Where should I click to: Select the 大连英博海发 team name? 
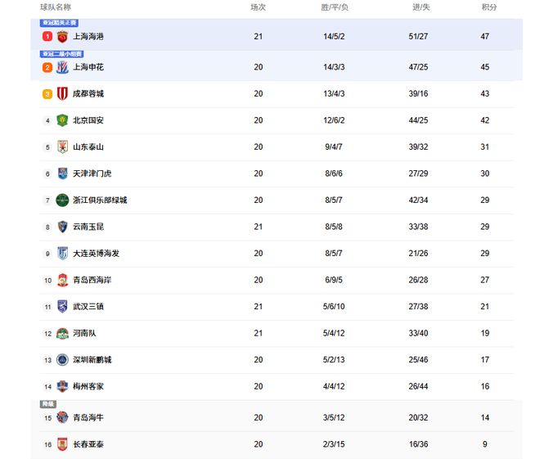click(96, 254)
